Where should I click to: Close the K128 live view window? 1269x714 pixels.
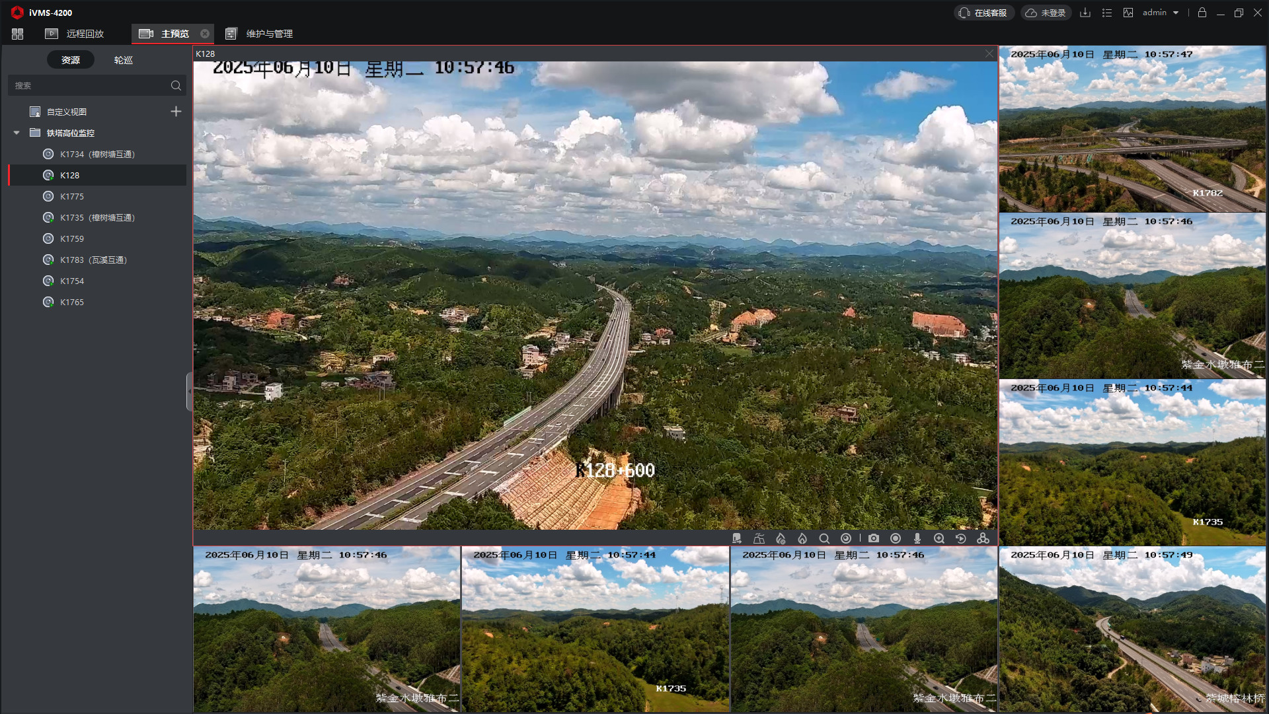pos(989,54)
